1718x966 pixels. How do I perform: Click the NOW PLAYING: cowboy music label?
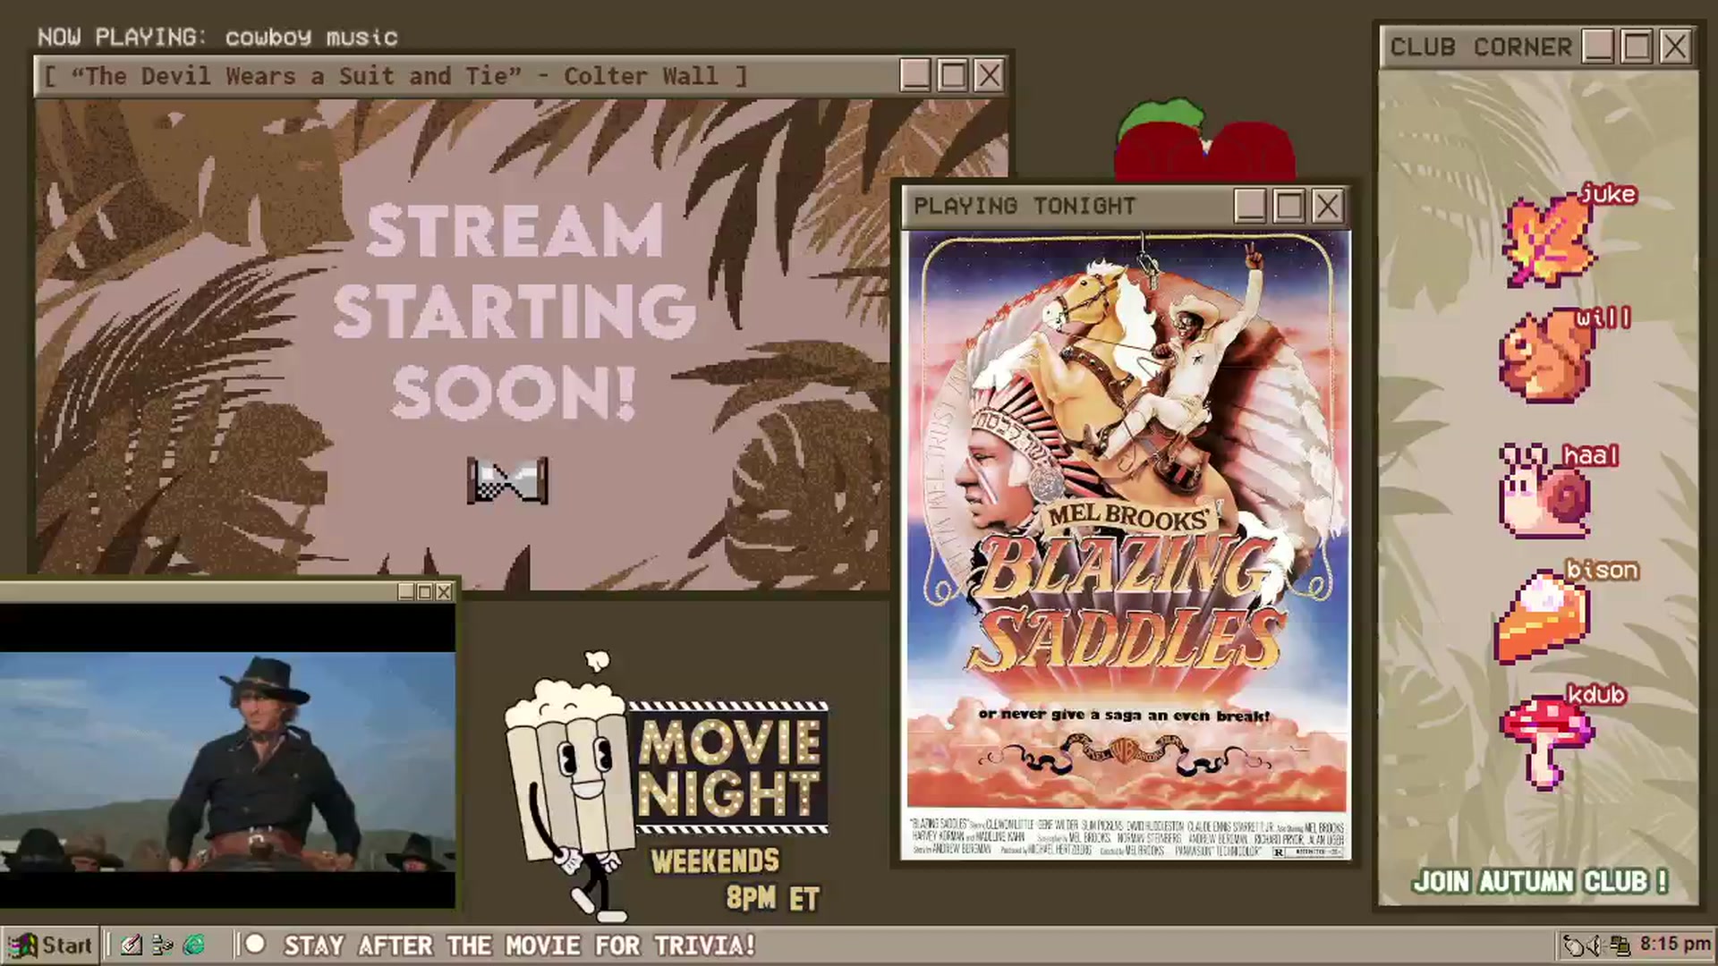coord(217,37)
